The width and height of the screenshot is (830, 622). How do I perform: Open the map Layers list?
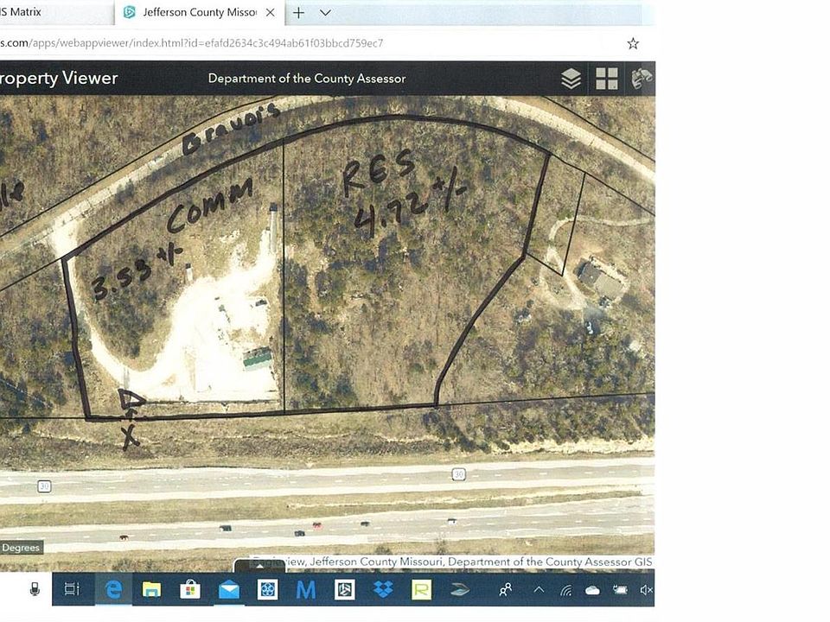(x=571, y=79)
